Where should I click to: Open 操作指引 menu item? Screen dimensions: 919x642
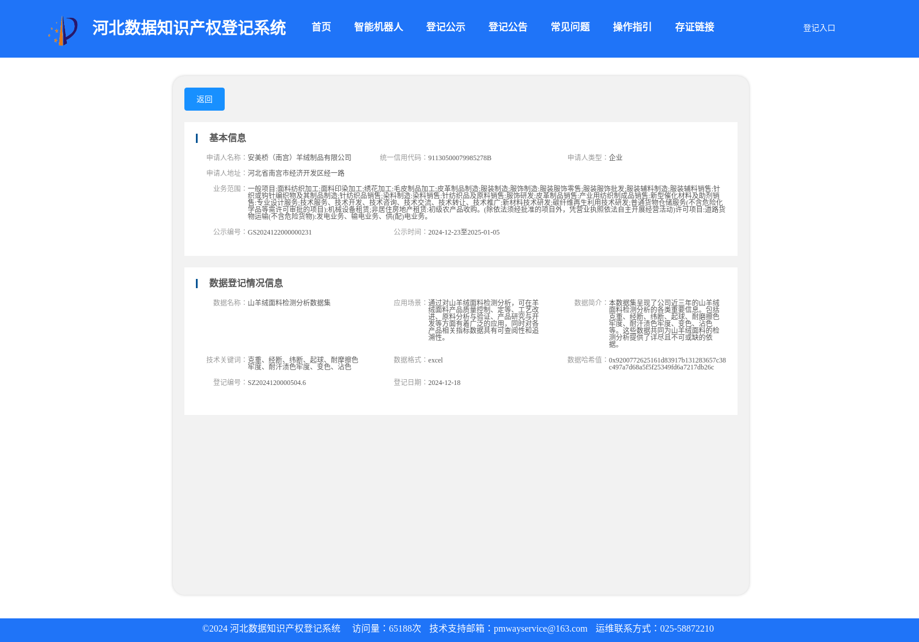pyautogui.click(x=632, y=27)
